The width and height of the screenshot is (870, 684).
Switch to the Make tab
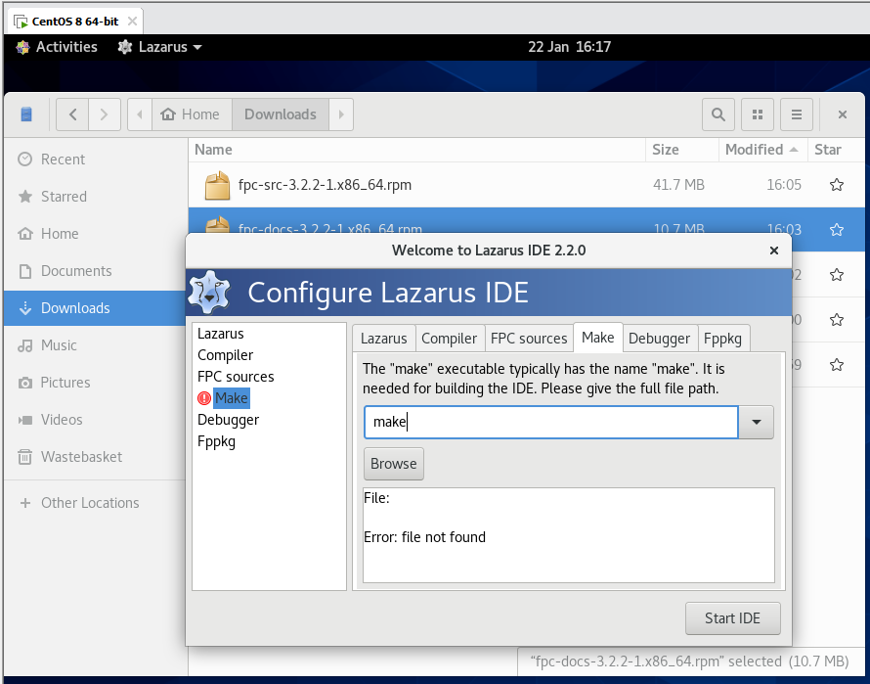pos(598,338)
